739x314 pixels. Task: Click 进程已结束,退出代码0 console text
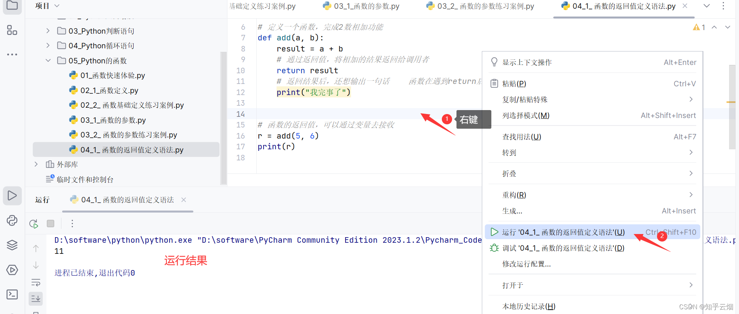(x=95, y=273)
